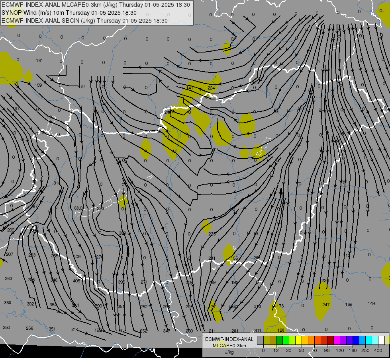Click the map value 409

[x=77, y=257]
